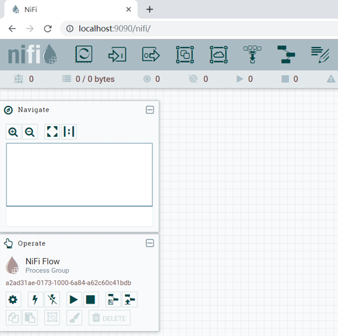This screenshot has height=336, width=338.
Task: Click the Upload Template icon
Action: click(130, 299)
